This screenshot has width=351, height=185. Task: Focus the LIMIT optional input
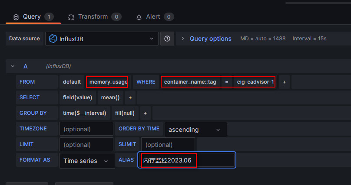86,144
